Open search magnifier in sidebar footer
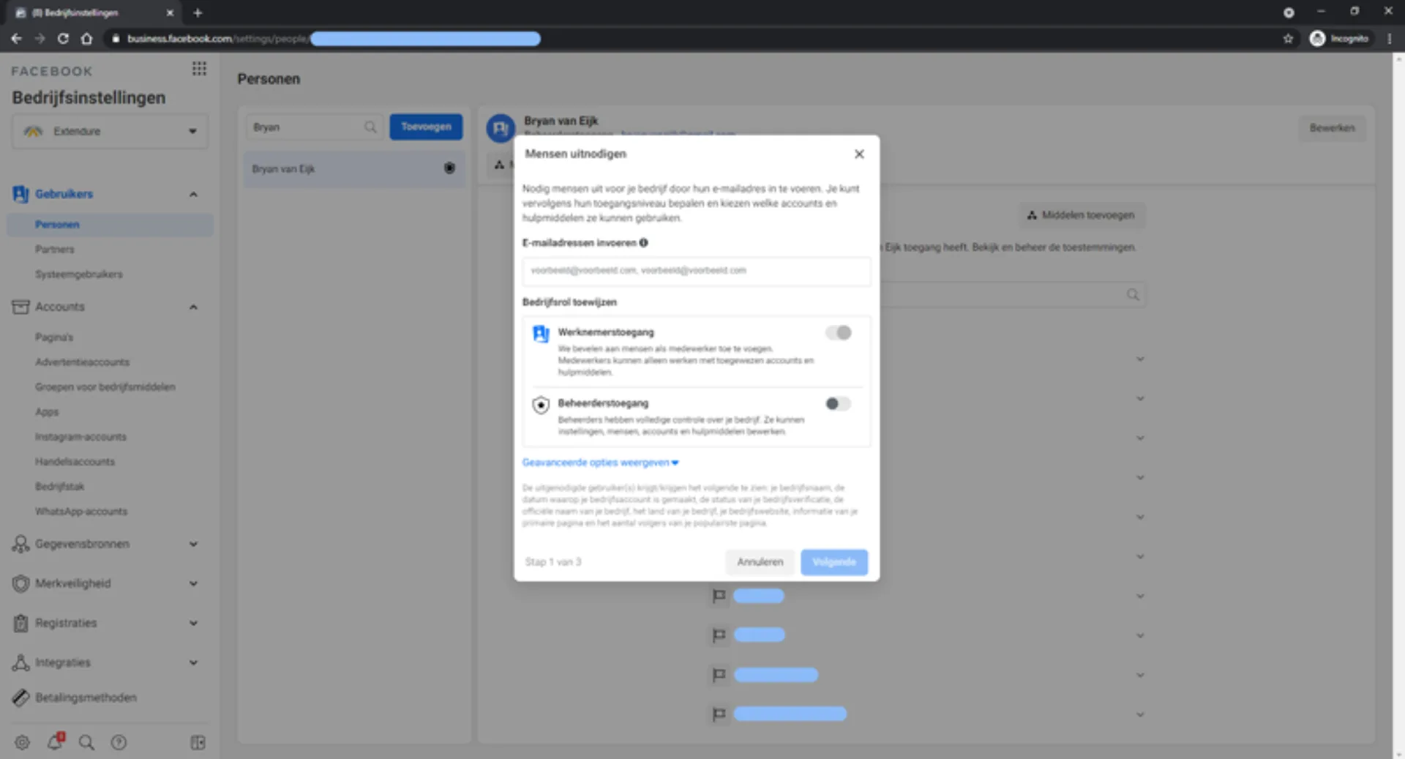Viewport: 1405px width, 759px height. click(x=86, y=742)
